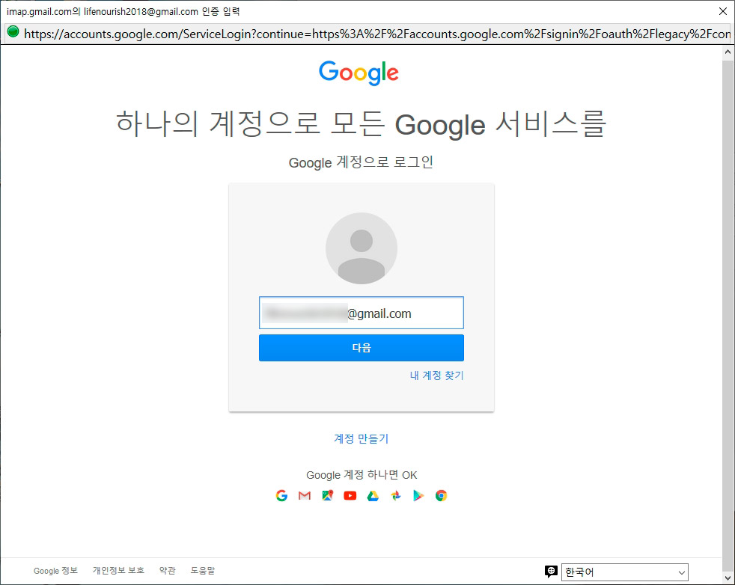Click the green security indicator beside the URL
735x585 pixels.
coord(12,34)
